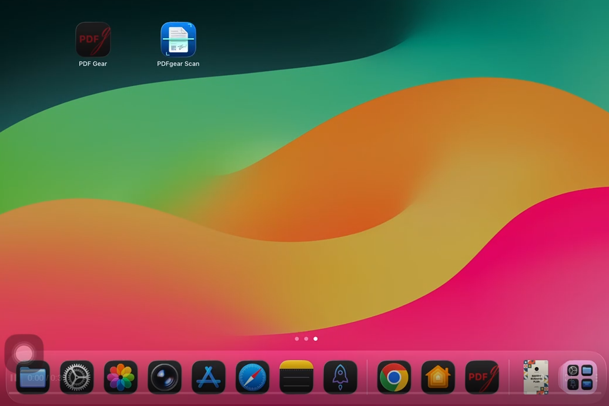609x406 pixels.
Task: Open the PDF Gear app on home screen
Action: coord(93,39)
